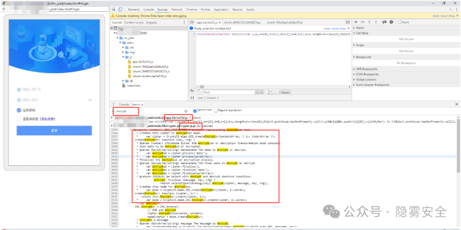Clear the encrypt search field
Screen dimensions: 461x230
(x=186, y=111)
